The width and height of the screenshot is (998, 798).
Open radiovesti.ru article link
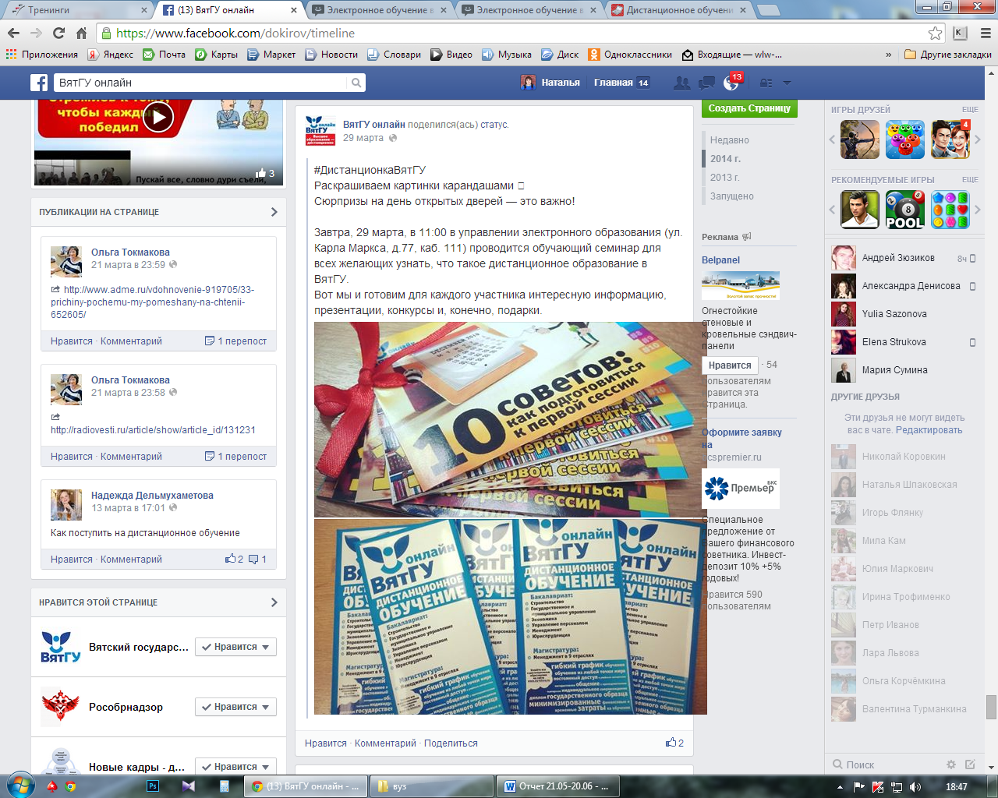(x=153, y=430)
